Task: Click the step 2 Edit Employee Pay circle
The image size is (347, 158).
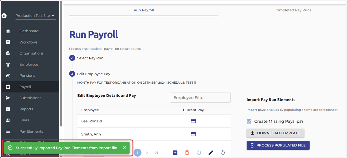Action: (x=72, y=74)
